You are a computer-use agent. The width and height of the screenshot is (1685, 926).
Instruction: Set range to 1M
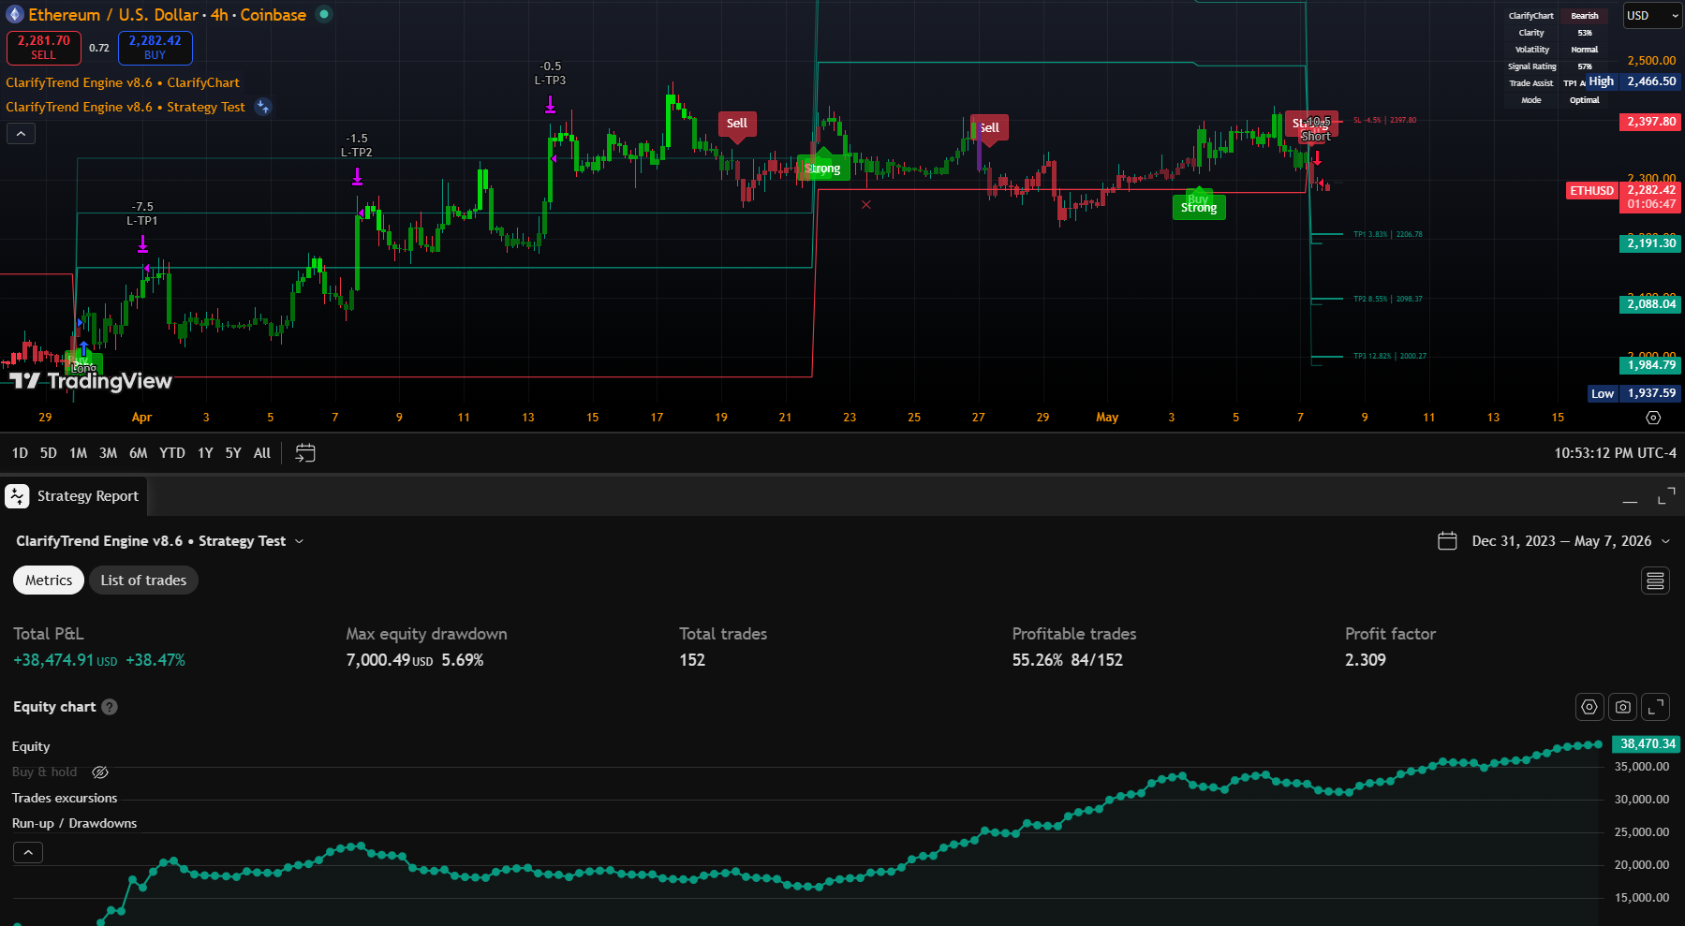pyautogui.click(x=79, y=453)
